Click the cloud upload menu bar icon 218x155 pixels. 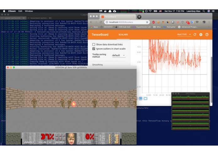(x=114, y=11)
